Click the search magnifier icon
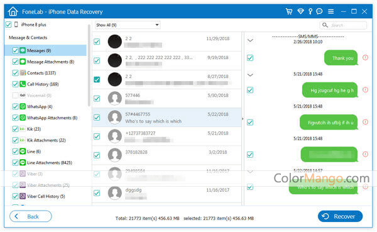Viewport: 377px width, 232px height. click(x=325, y=25)
